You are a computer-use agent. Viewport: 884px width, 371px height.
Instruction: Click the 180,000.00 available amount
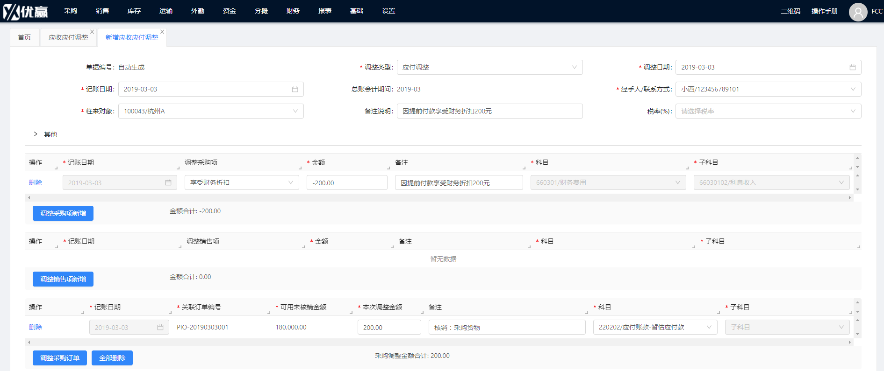click(x=291, y=327)
